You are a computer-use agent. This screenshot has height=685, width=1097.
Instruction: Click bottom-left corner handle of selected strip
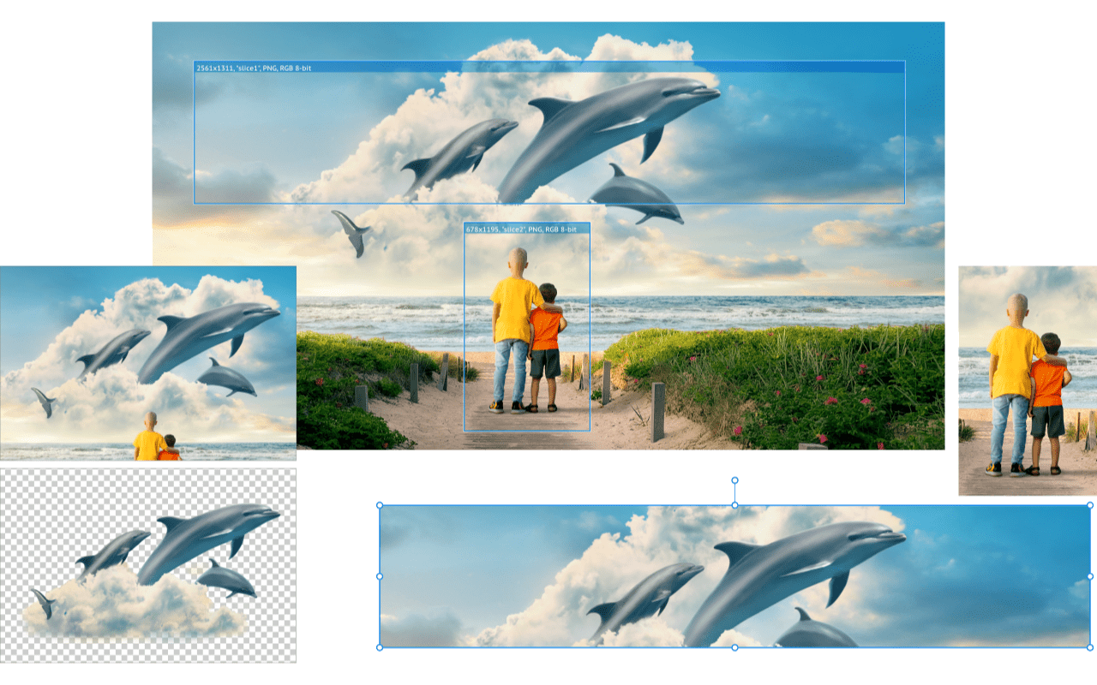(380, 647)
